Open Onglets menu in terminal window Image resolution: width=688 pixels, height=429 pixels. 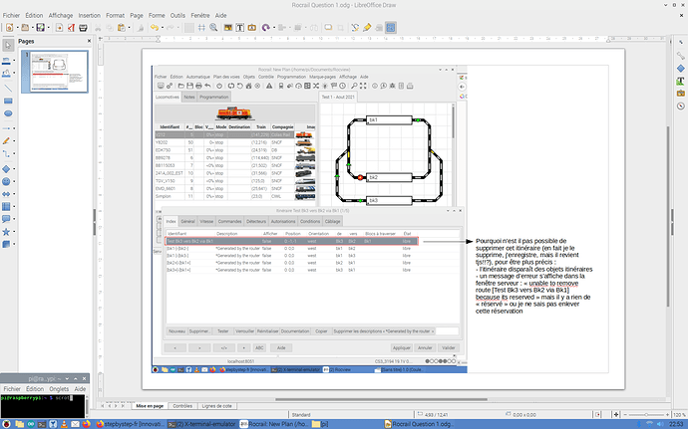[59, 388]
